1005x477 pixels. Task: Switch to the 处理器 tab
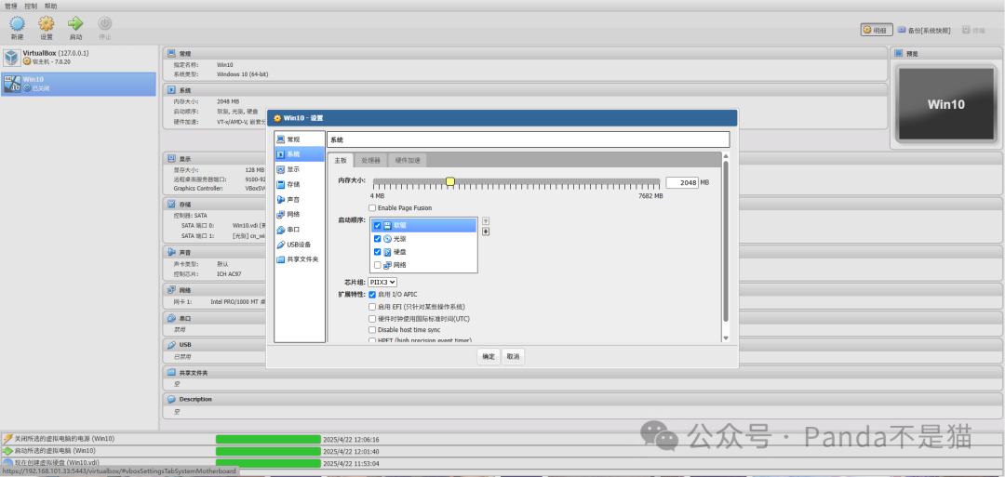click(370, 160)
